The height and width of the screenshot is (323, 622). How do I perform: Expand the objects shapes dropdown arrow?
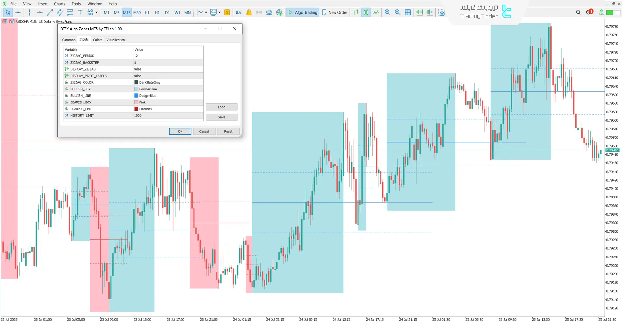coord(96,12)
